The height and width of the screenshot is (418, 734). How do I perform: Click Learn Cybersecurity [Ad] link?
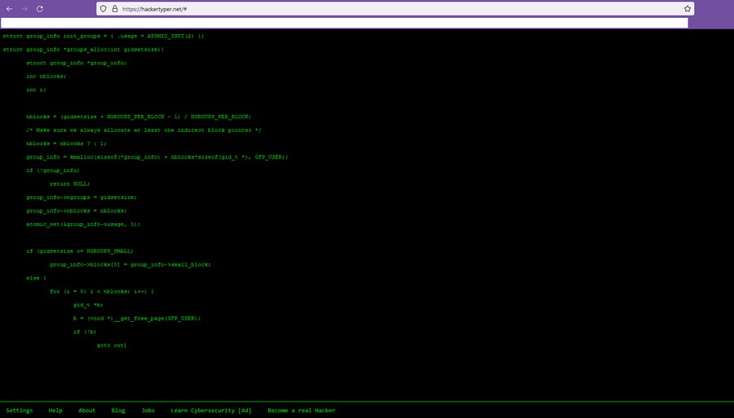click(x=211, y=411)
